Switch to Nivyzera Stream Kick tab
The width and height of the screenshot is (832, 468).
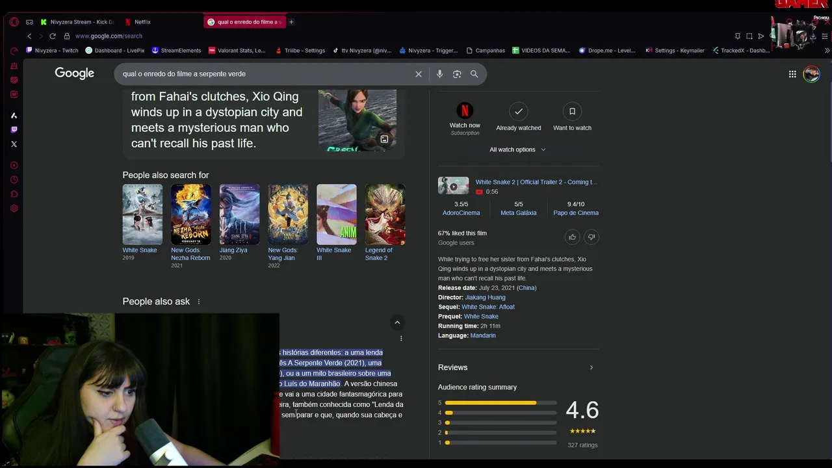[77, 22]
